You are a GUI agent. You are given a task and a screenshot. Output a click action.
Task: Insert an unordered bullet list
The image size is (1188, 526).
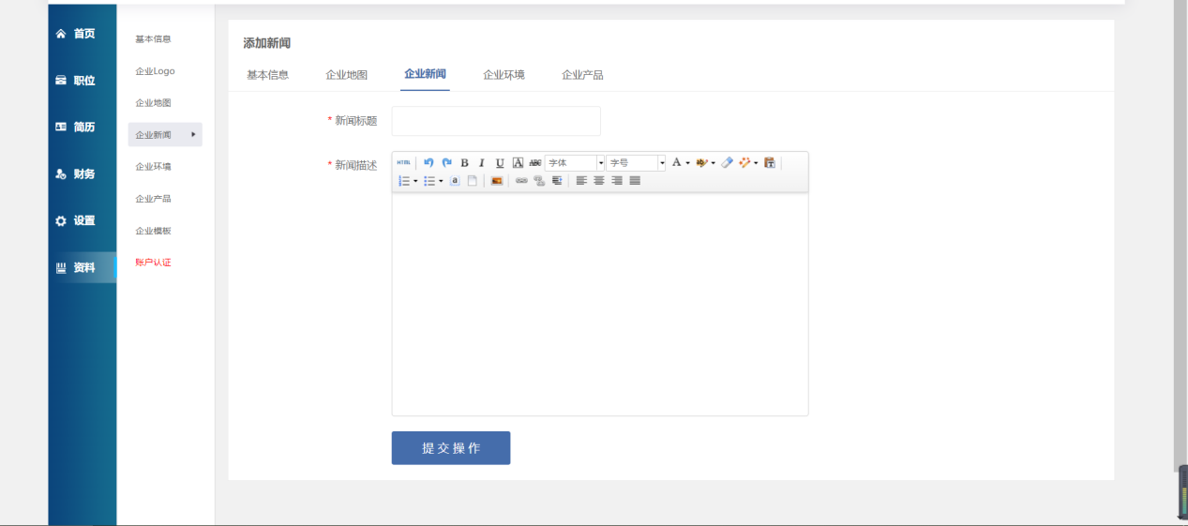point(429,181)
